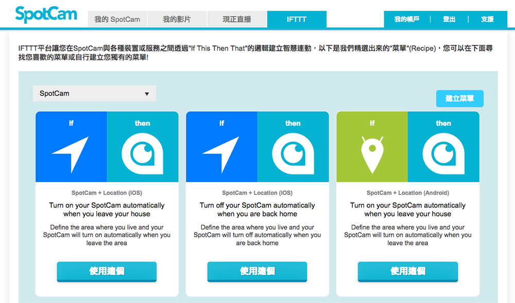
Task: Open 我的帳戶 account link
Action: tap(407, 20)
